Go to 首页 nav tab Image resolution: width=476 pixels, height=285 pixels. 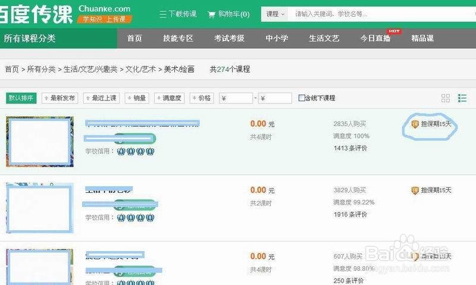click(x=134, y=38)
